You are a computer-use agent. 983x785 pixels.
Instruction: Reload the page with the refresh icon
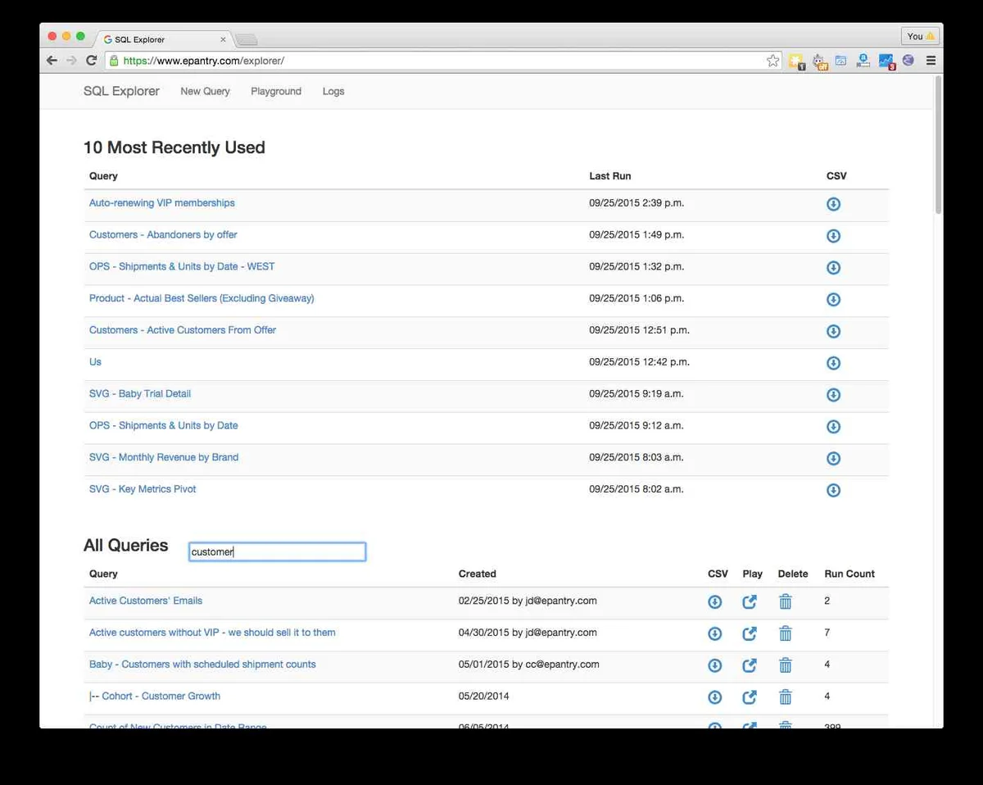(92, 61)
